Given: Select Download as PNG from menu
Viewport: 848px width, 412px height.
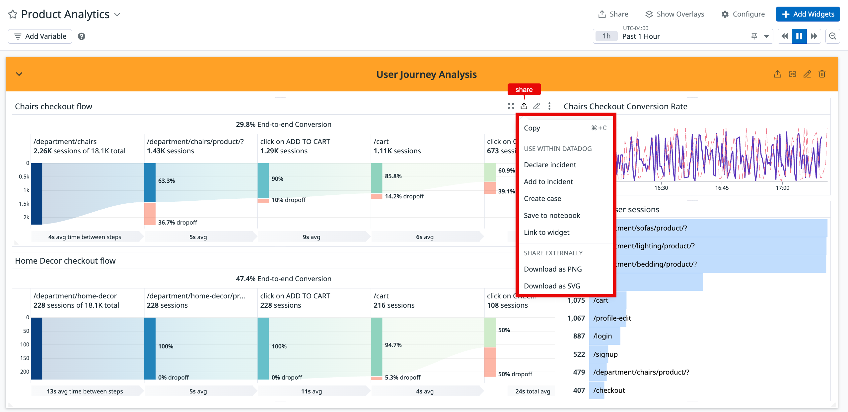Looking at the screenshot, I should [553, 269].
